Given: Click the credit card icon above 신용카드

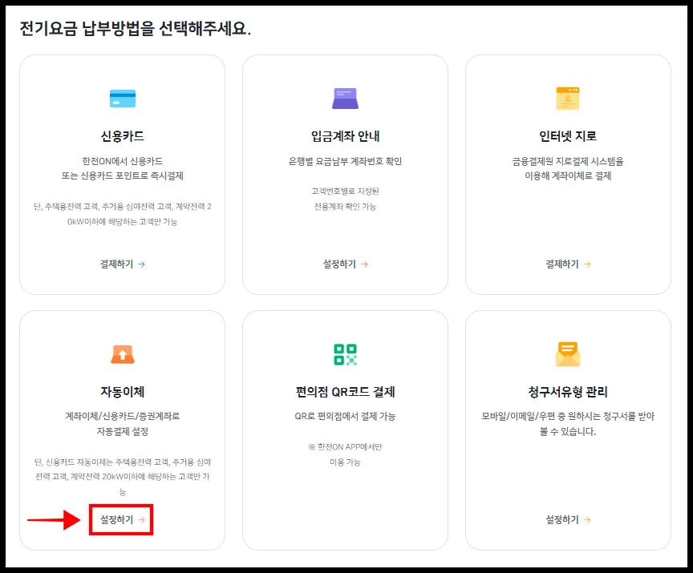Looking at the screenshot, I should click(121, 98).
